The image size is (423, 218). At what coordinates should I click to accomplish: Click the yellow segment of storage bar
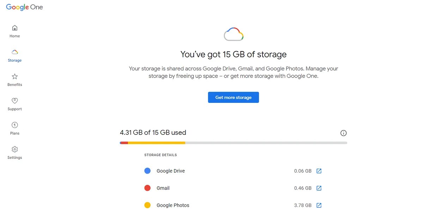[157, 143]
